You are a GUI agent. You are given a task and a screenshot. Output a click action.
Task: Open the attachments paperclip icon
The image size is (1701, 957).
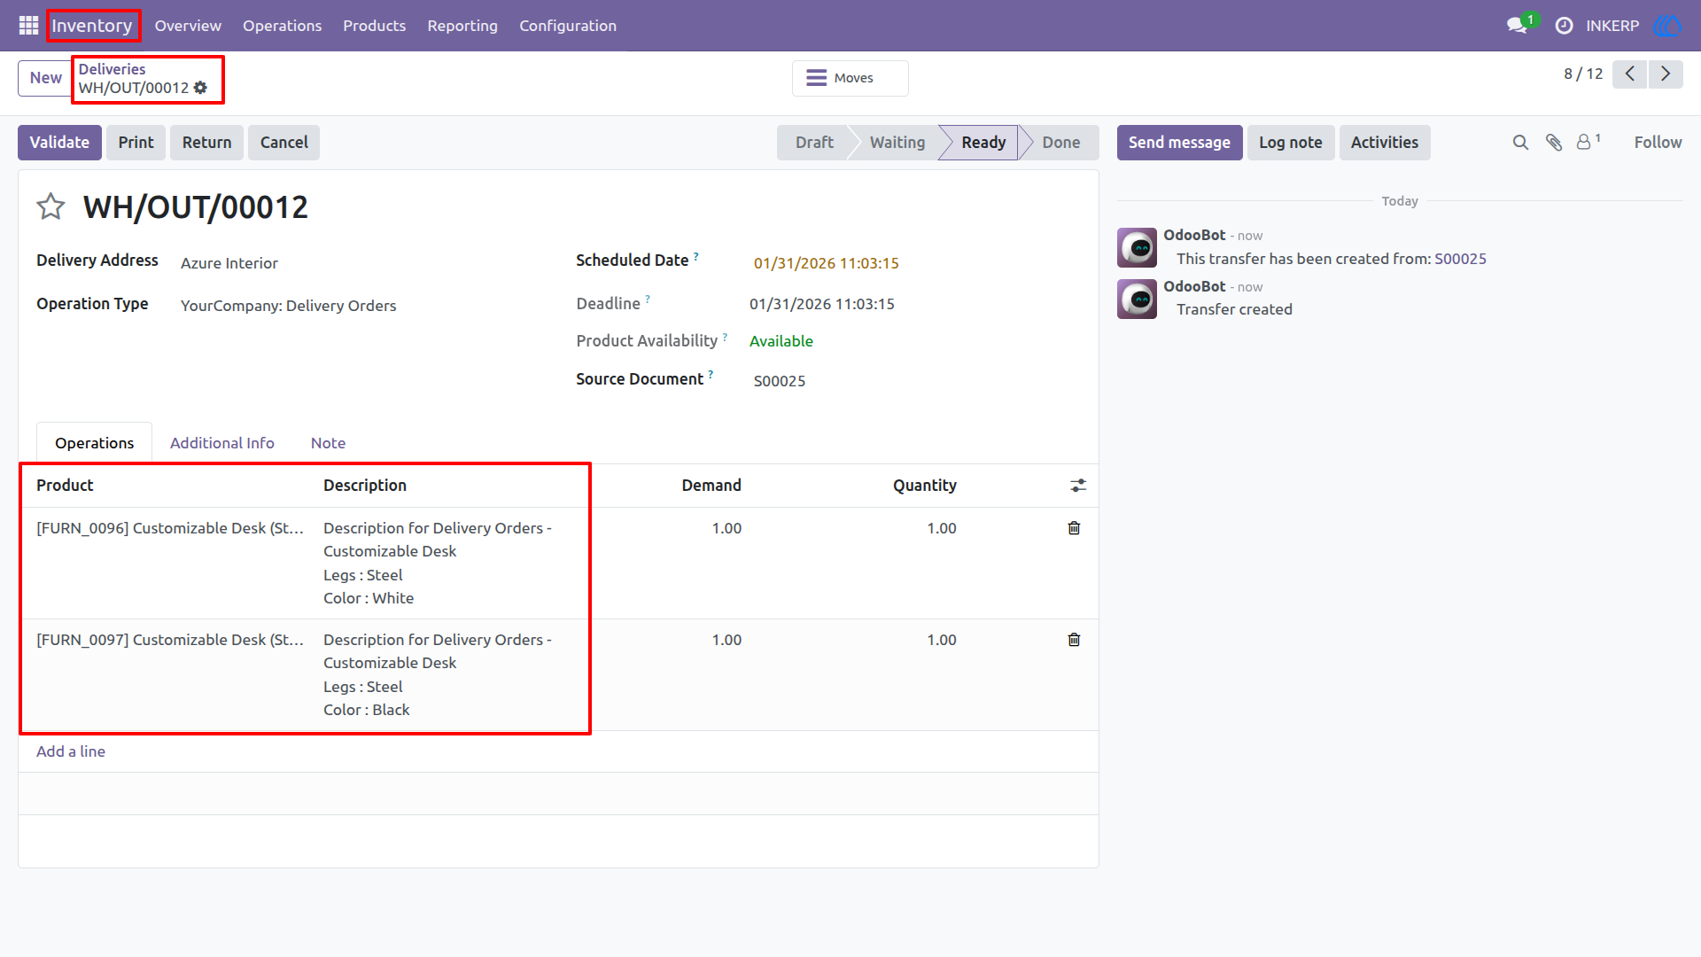click(x=1554, y=143)
